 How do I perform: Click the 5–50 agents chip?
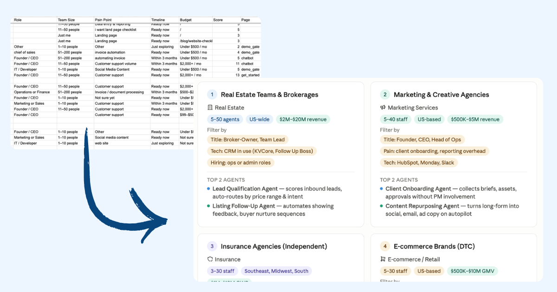(225, 119)
